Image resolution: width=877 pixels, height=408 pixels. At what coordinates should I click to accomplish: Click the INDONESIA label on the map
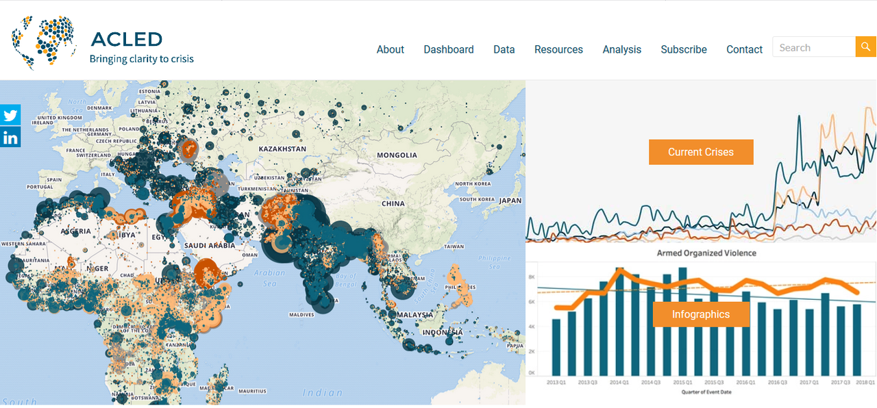pyautogui.click(x=442, y=332)
